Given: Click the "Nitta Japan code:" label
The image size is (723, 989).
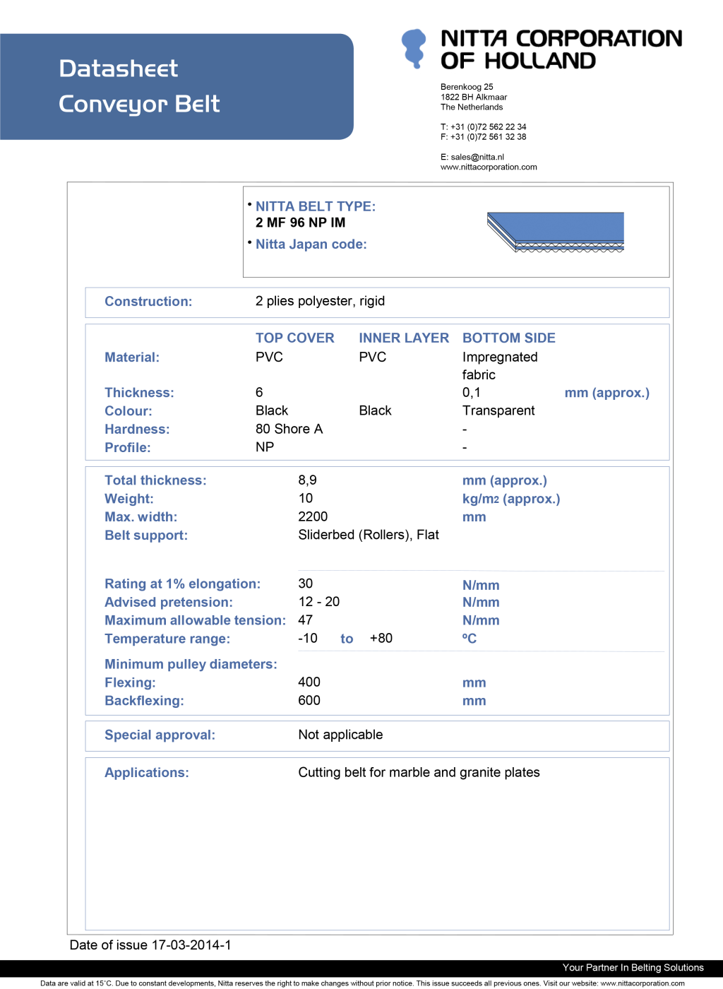Looking at the screenshot, I should [x=311, y=244].
